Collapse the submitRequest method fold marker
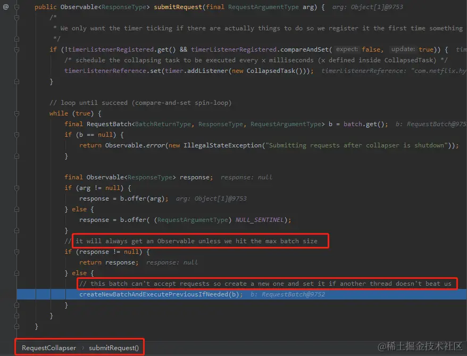Image resolution: width=467 pixels, height=356 pixels. click(x=16, y=7)
